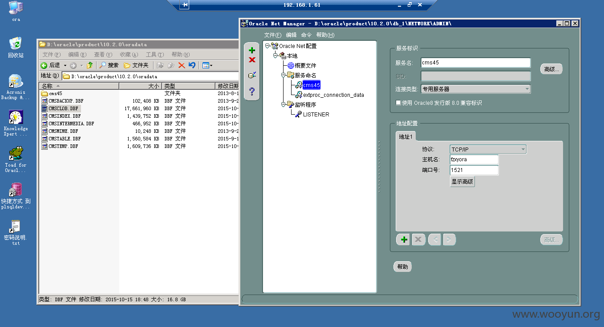
Task: Open Explorer 工具(T) menu
Action: pyautogui.click(x=155, y=55)
